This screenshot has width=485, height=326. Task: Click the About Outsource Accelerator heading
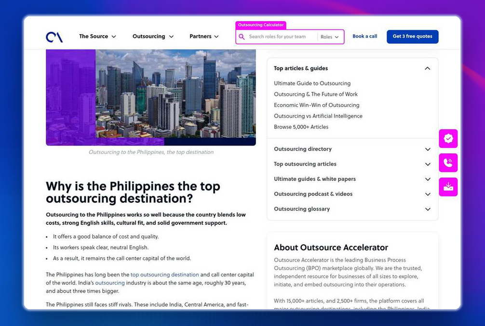[x=331, y=248]
